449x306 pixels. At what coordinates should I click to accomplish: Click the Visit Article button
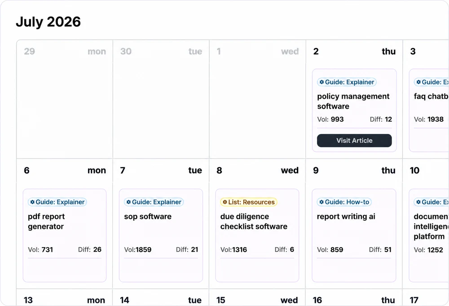pos(354,140)
